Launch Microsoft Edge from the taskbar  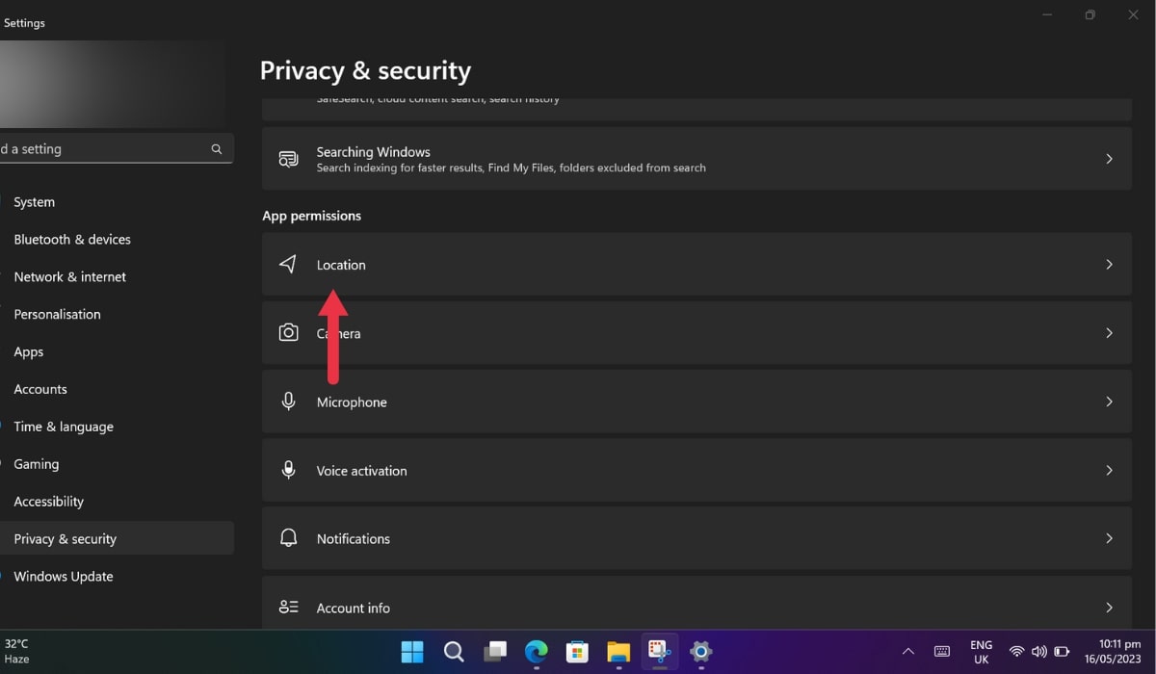click(536, 652)
